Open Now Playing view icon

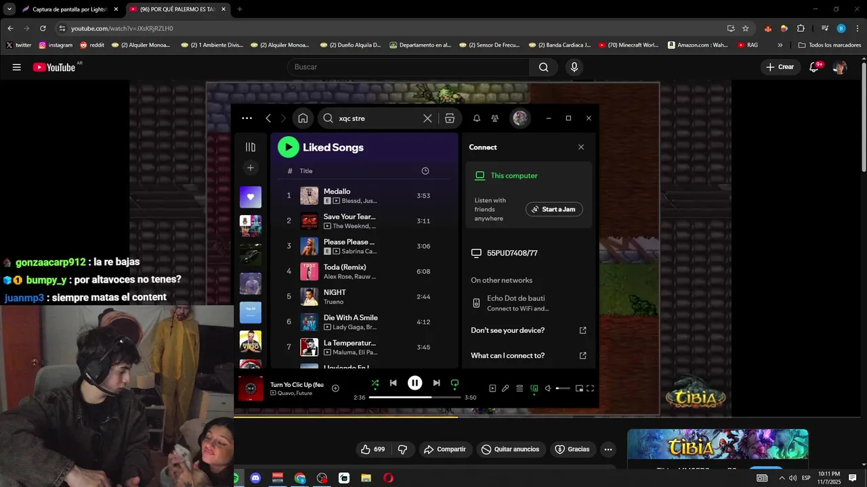(x=492, y=388)
